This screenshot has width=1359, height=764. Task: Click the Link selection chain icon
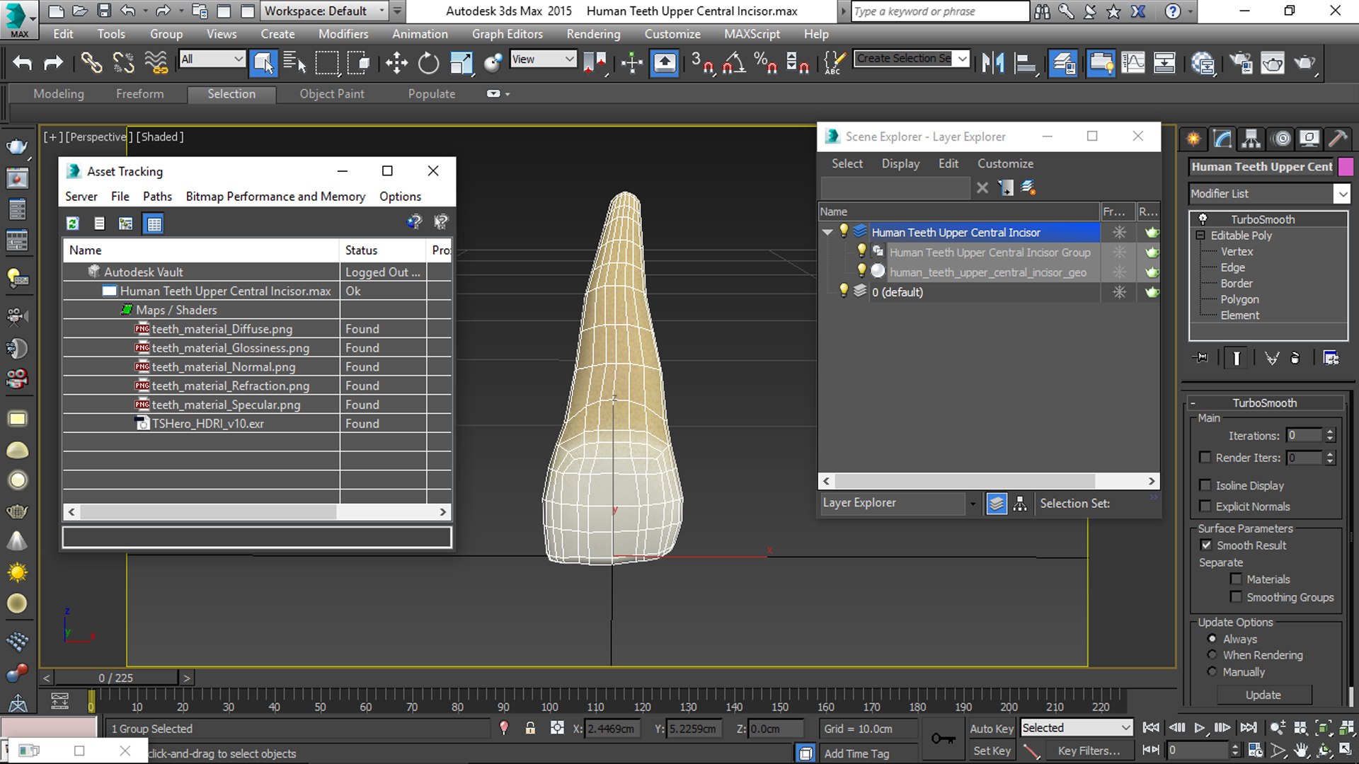(91, 63)
